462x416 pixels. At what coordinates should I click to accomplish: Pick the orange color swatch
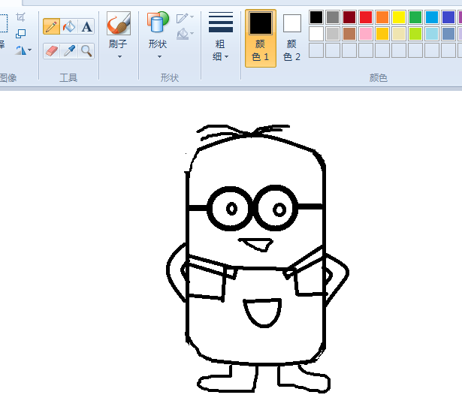click(x=382, y=17)
